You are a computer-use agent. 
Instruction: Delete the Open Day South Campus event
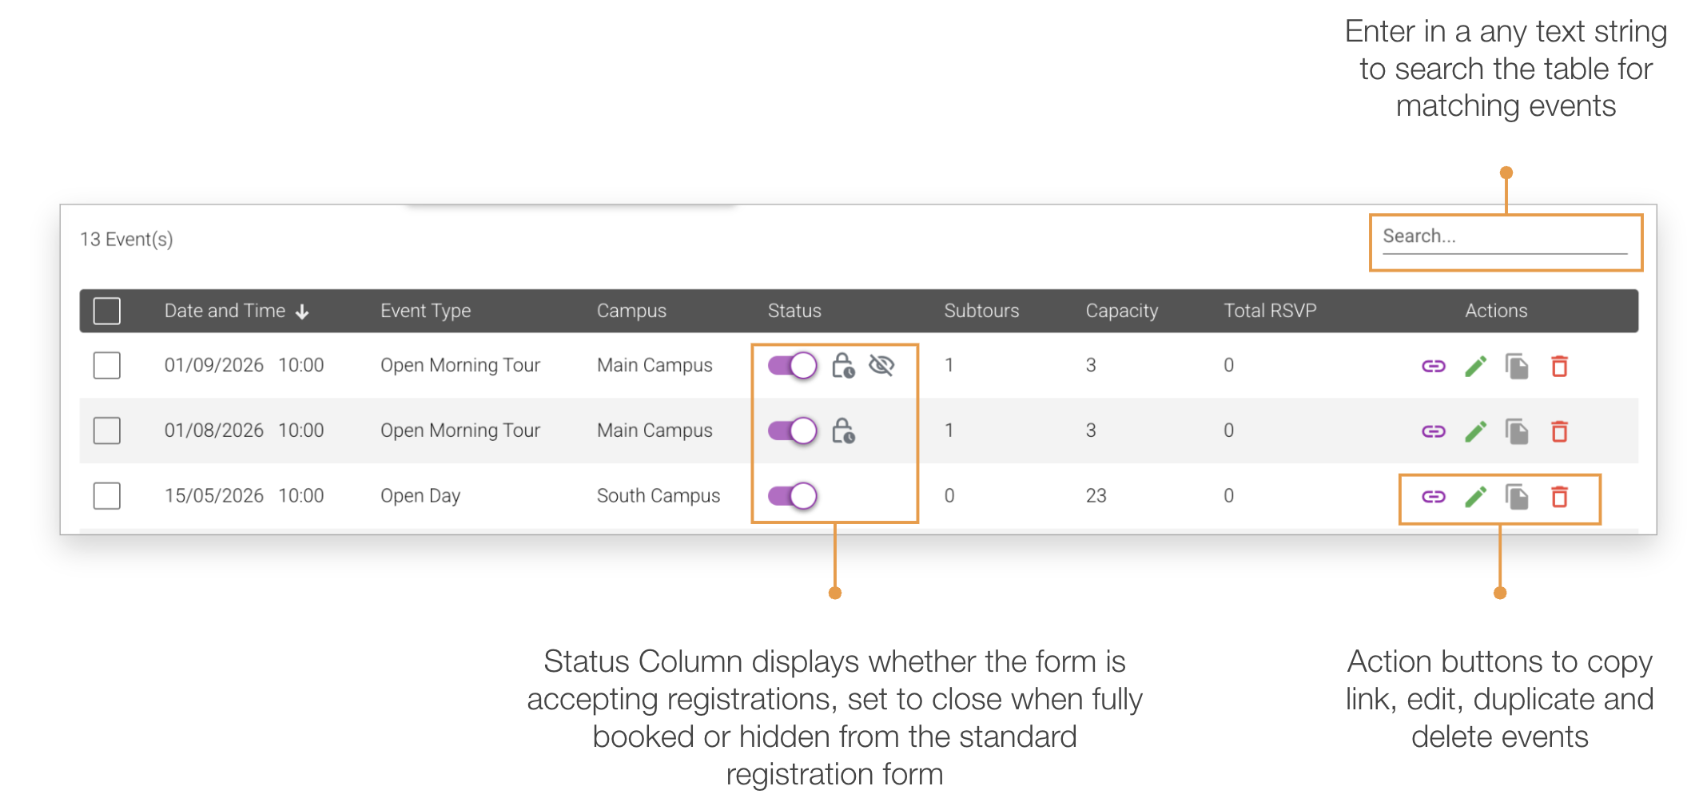click(1559, 496)
